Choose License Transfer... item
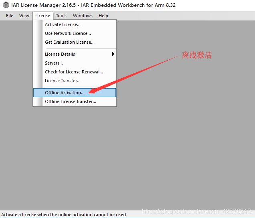255x219 pixels. 75,81
